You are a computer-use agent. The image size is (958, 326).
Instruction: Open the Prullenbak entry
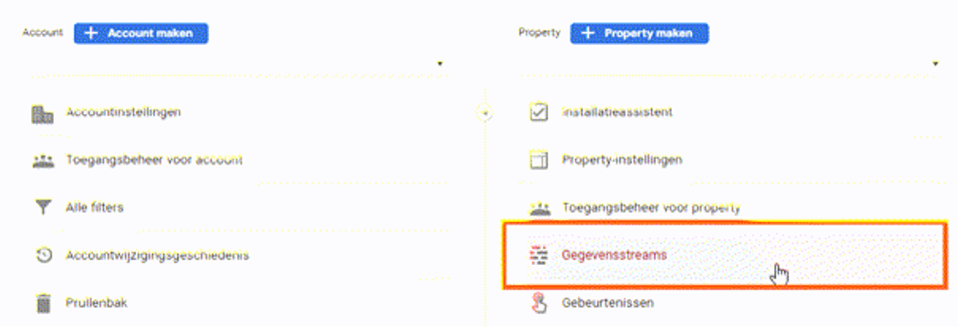pyautogui.click(x=96, y=302)
